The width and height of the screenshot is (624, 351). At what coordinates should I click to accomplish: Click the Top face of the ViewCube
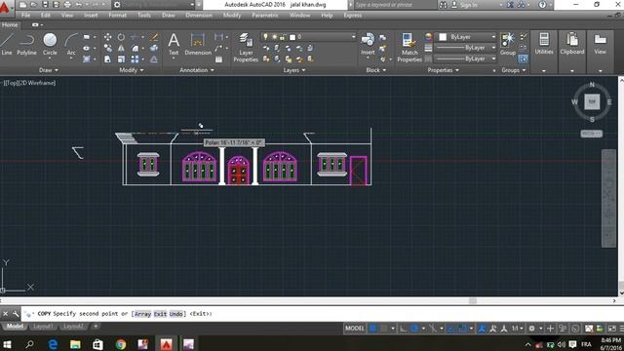592,101
